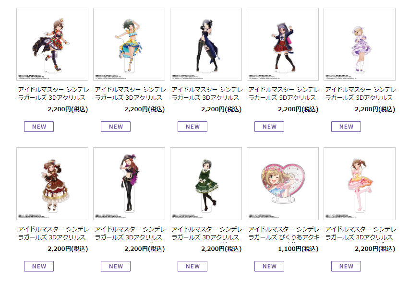
Task: Click the 1,100円(税込) price
Action: pos(298,249)
